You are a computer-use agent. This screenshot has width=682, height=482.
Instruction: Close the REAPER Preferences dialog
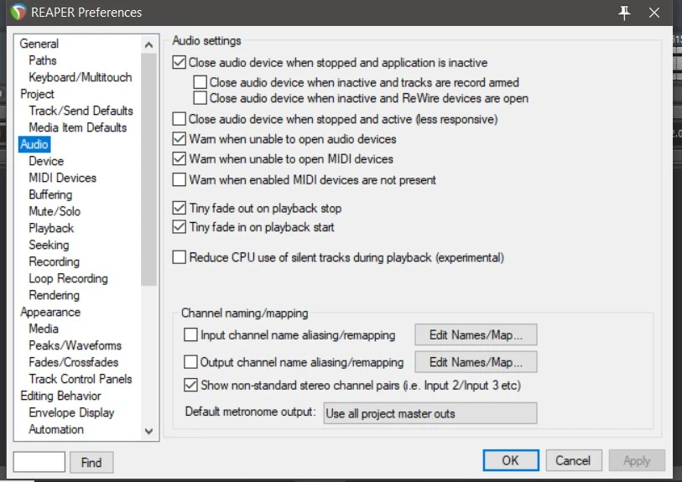tap(654, 13)
